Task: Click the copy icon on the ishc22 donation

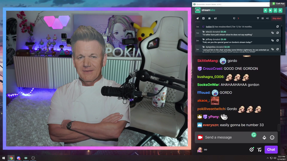Action: (x=272, y=33)
